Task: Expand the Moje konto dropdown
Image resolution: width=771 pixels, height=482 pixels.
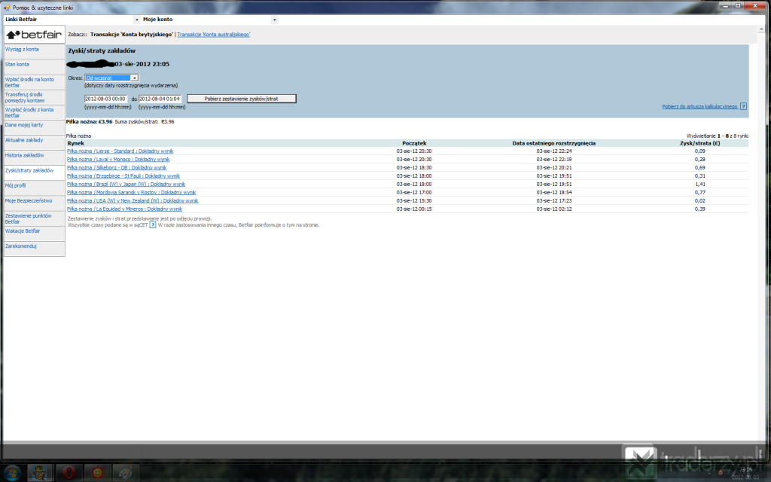Action: click(274, 20)
